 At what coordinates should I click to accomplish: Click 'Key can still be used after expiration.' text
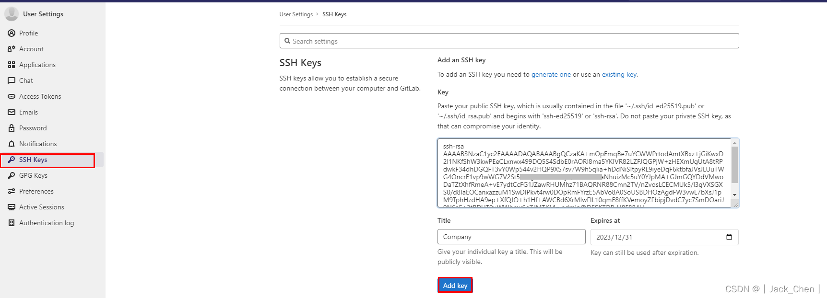tap(645, 252)
